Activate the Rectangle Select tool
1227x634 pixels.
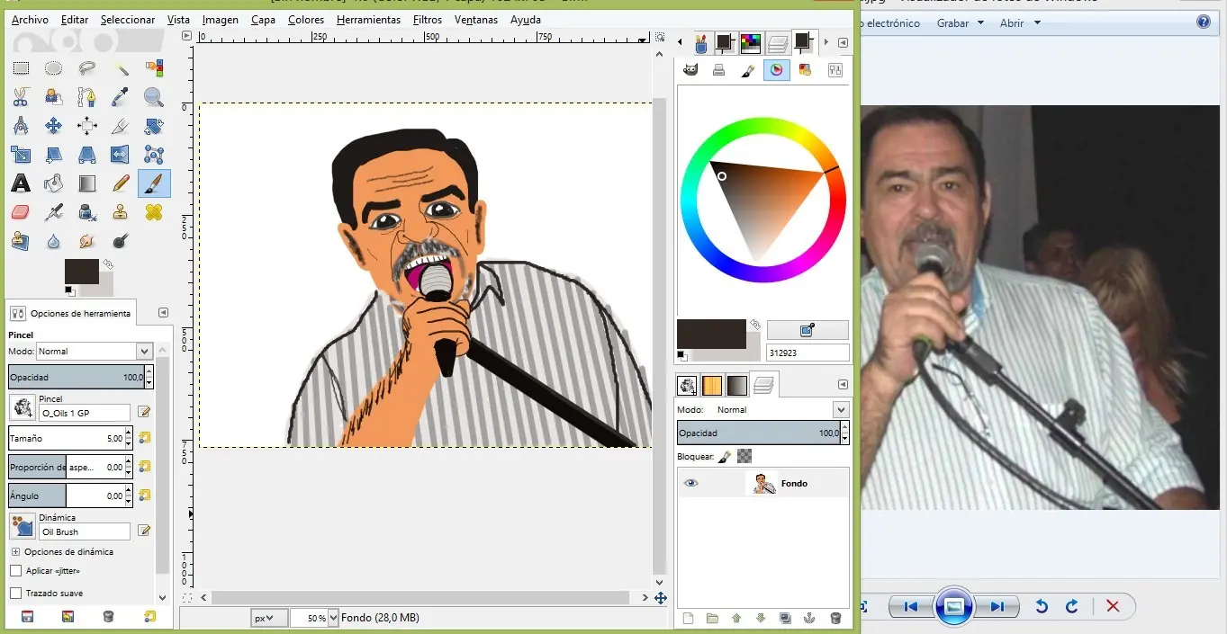point(20,68)
